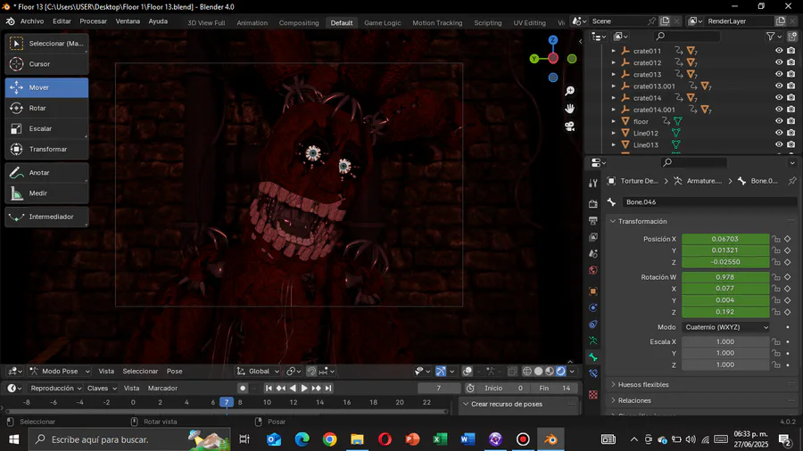Image resolution: width=803 pixels, height=451 pixels.
Task: Open the Cuaternio (WXYZ) rotation mode dropdown
Action: click(x=726, y=327)
